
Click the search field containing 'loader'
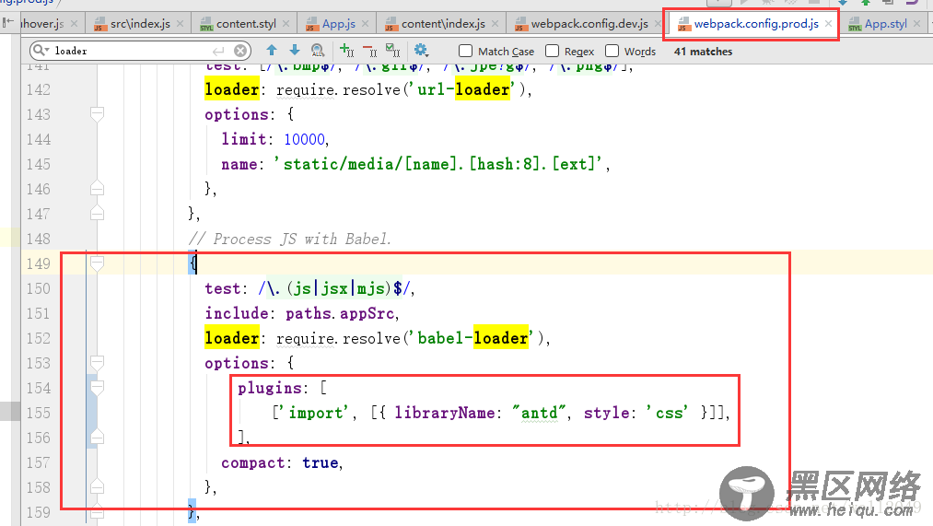click(x=140, y=51)
